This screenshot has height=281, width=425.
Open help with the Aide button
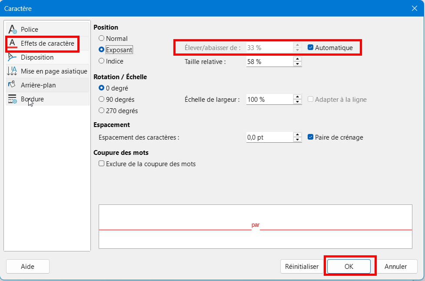[x=28, y=266]
